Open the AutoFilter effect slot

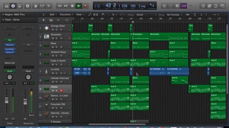pyautogui.click(x=10, y=49)
